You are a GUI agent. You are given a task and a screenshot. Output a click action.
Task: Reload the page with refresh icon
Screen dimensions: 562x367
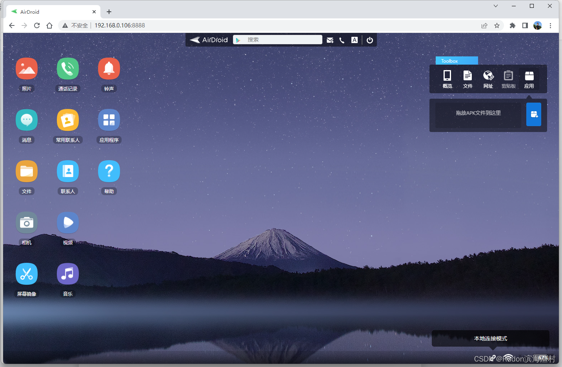point(37,25)
